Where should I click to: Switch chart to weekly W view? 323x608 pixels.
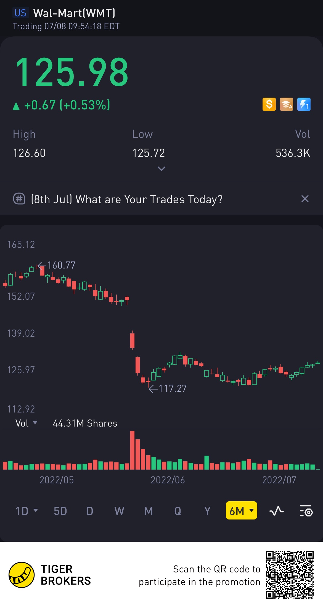coord(119,511)
